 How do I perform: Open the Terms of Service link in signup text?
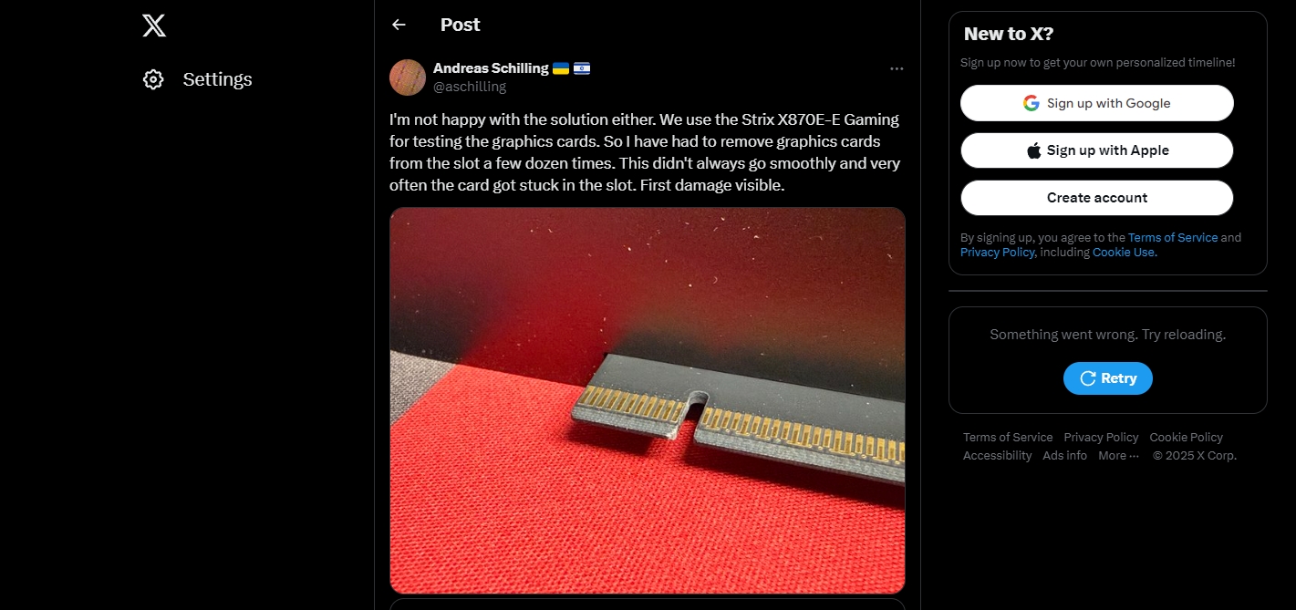pos(1173,237)
